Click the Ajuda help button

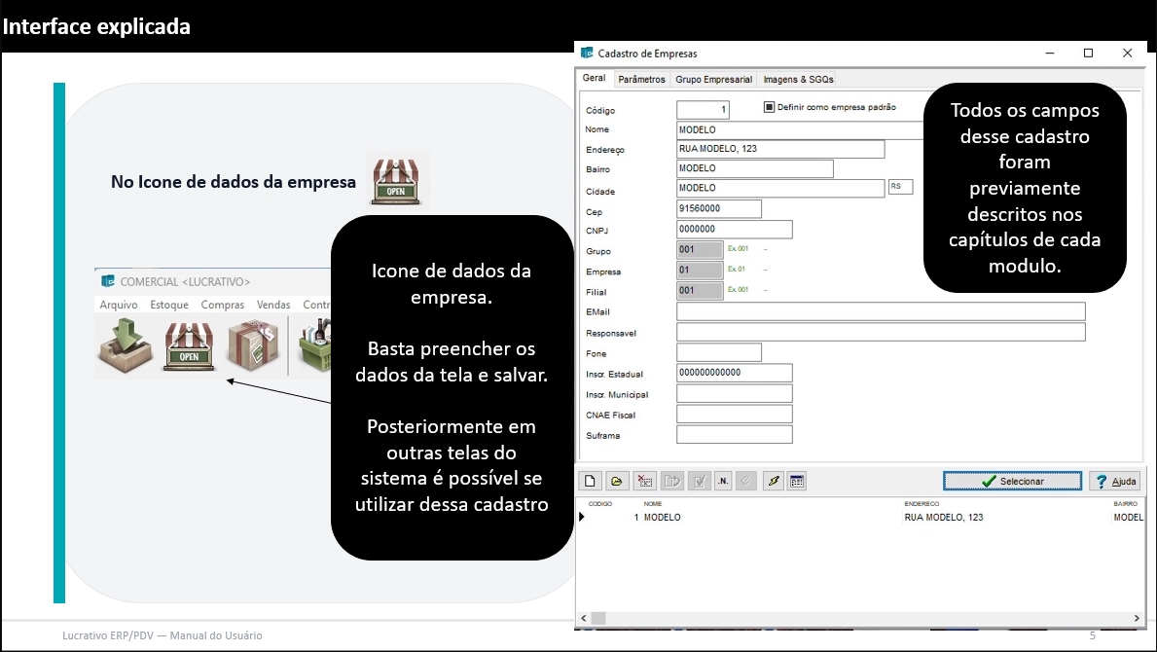click(1113, 481)
